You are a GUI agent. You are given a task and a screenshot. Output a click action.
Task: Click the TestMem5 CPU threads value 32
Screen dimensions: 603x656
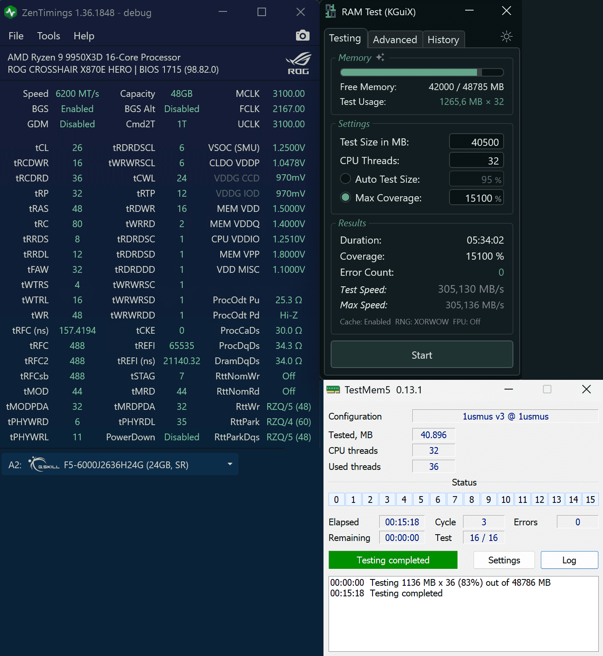(x=433, y=450)
